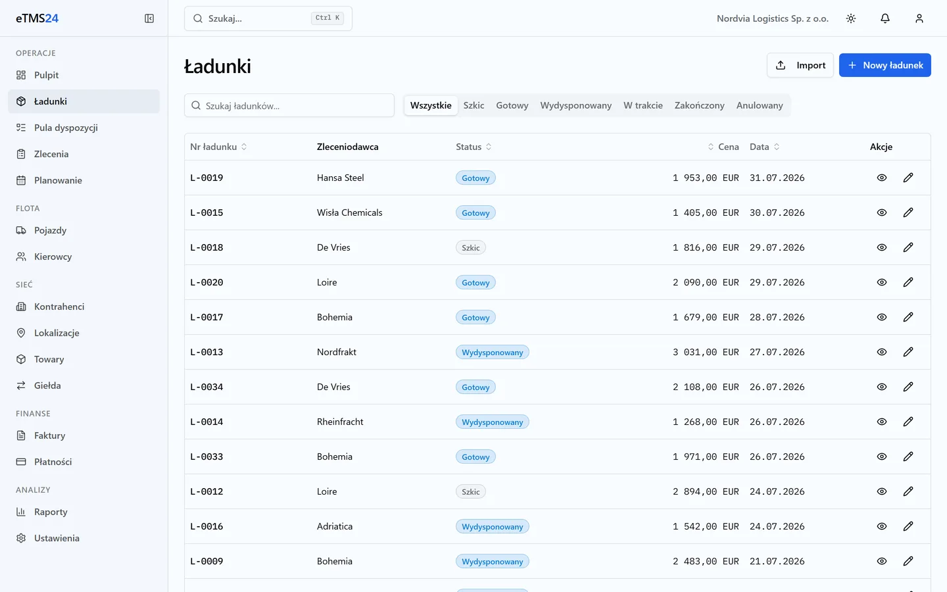Image resolution: width=947 pixels, height=592 pixels.
Task: View load L-0018 eye icon
Action: (x=882, y=247)
